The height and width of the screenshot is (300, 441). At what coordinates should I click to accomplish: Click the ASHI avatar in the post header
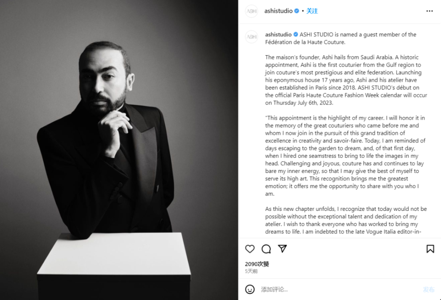[251, 11]
